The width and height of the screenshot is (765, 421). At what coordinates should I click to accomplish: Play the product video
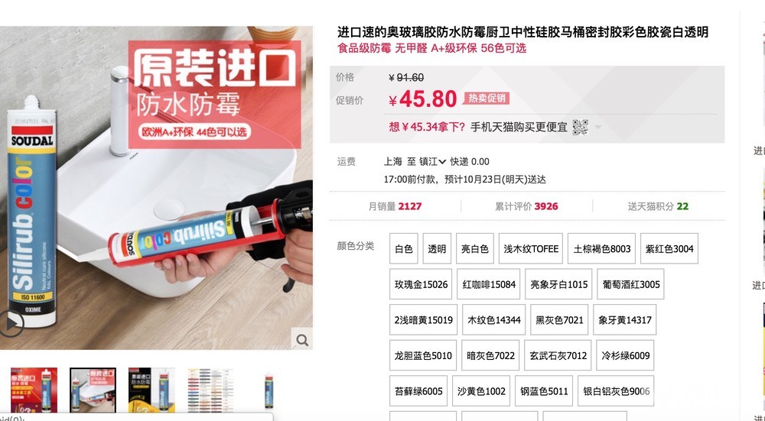click(10, 323)
